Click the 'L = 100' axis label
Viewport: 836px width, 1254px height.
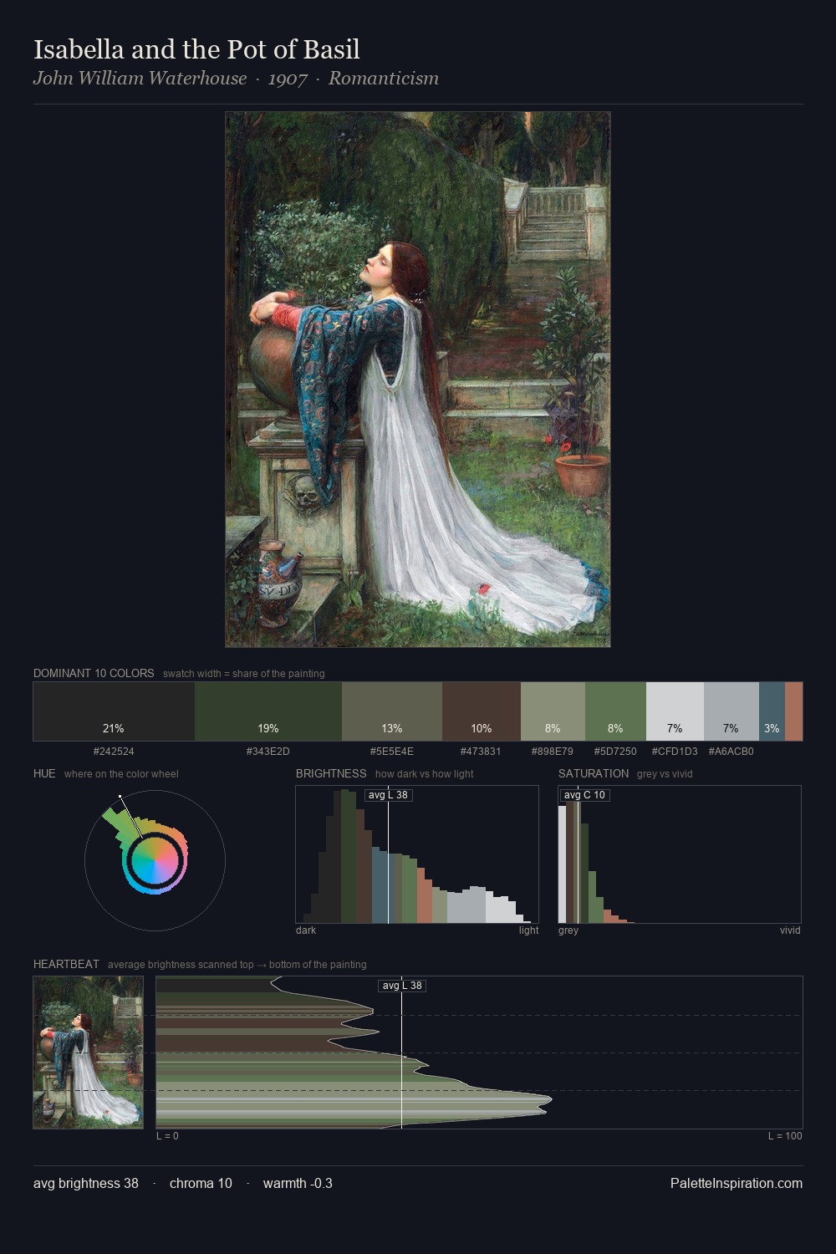785,1136
